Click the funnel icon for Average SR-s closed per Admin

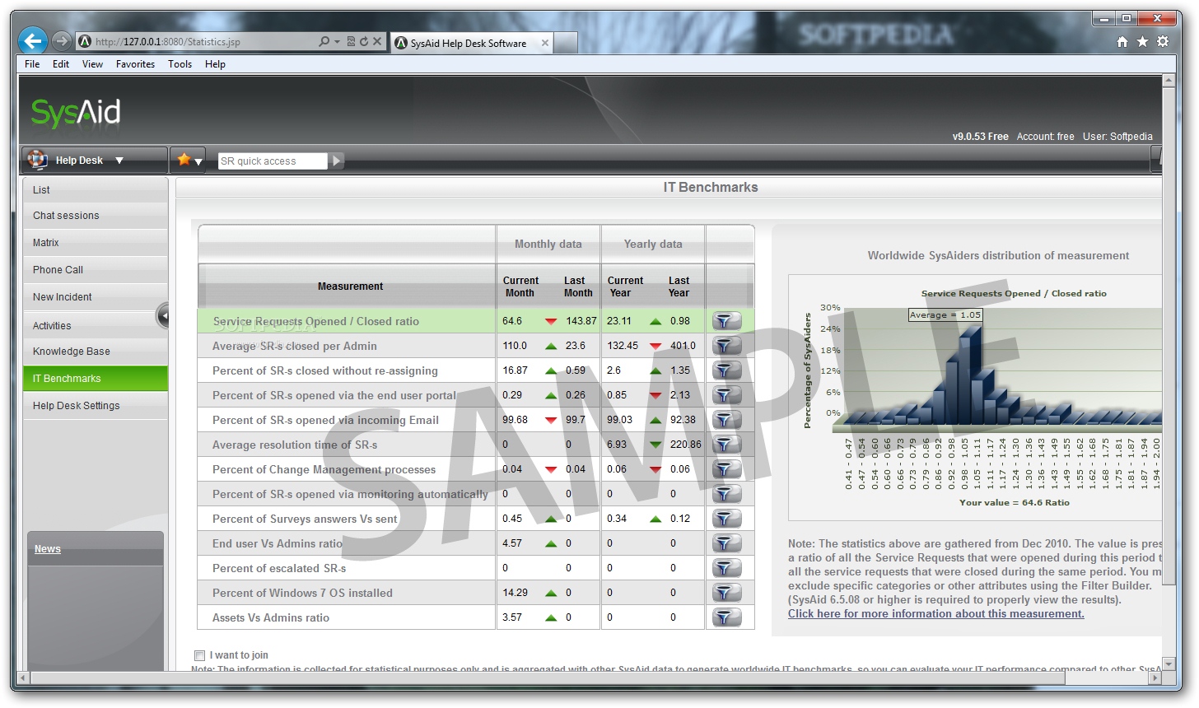tap(725, 345)
